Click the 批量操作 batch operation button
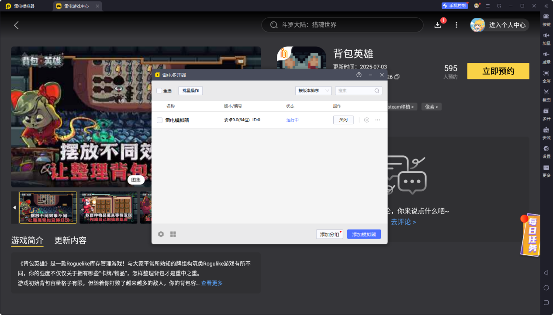553x315 pixels. pos(190,91)
